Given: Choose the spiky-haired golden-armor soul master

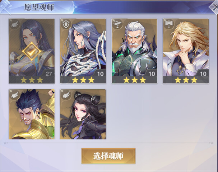Looking at the screenshot, I should point(32,114).
